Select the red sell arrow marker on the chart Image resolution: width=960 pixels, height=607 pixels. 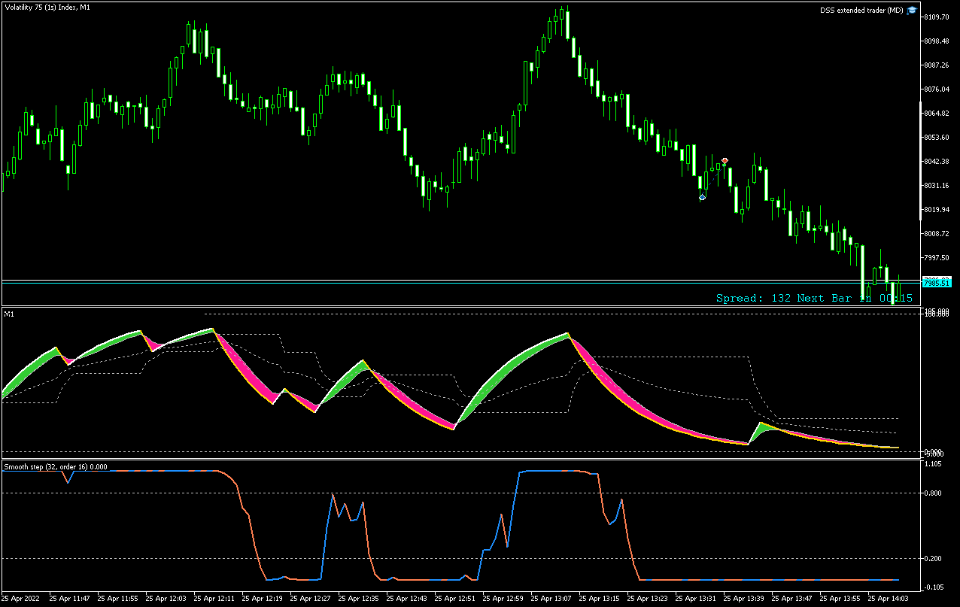pos(724,160)
